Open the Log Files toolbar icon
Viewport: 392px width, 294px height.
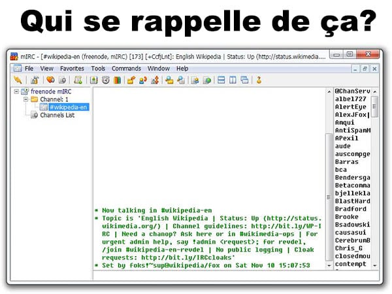(x=181, y=80)
